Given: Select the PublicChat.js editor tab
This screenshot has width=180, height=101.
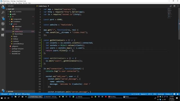Looking at the screenshot, I should [42, 6].
